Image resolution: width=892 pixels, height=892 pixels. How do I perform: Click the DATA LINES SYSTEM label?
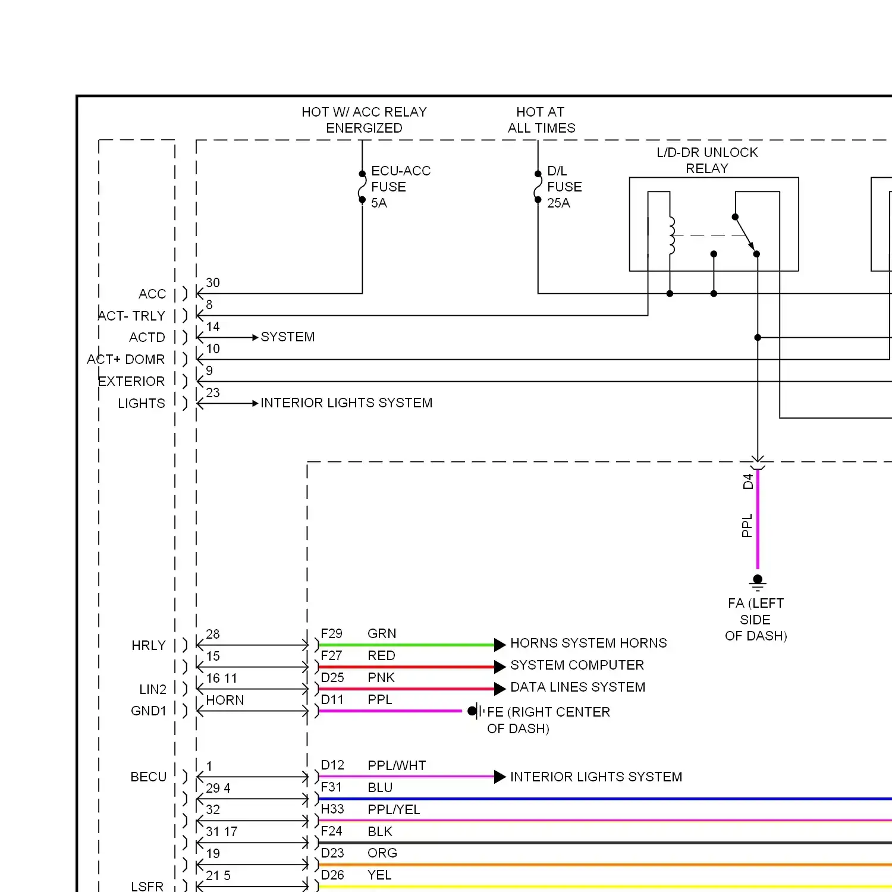click(578, 687)
